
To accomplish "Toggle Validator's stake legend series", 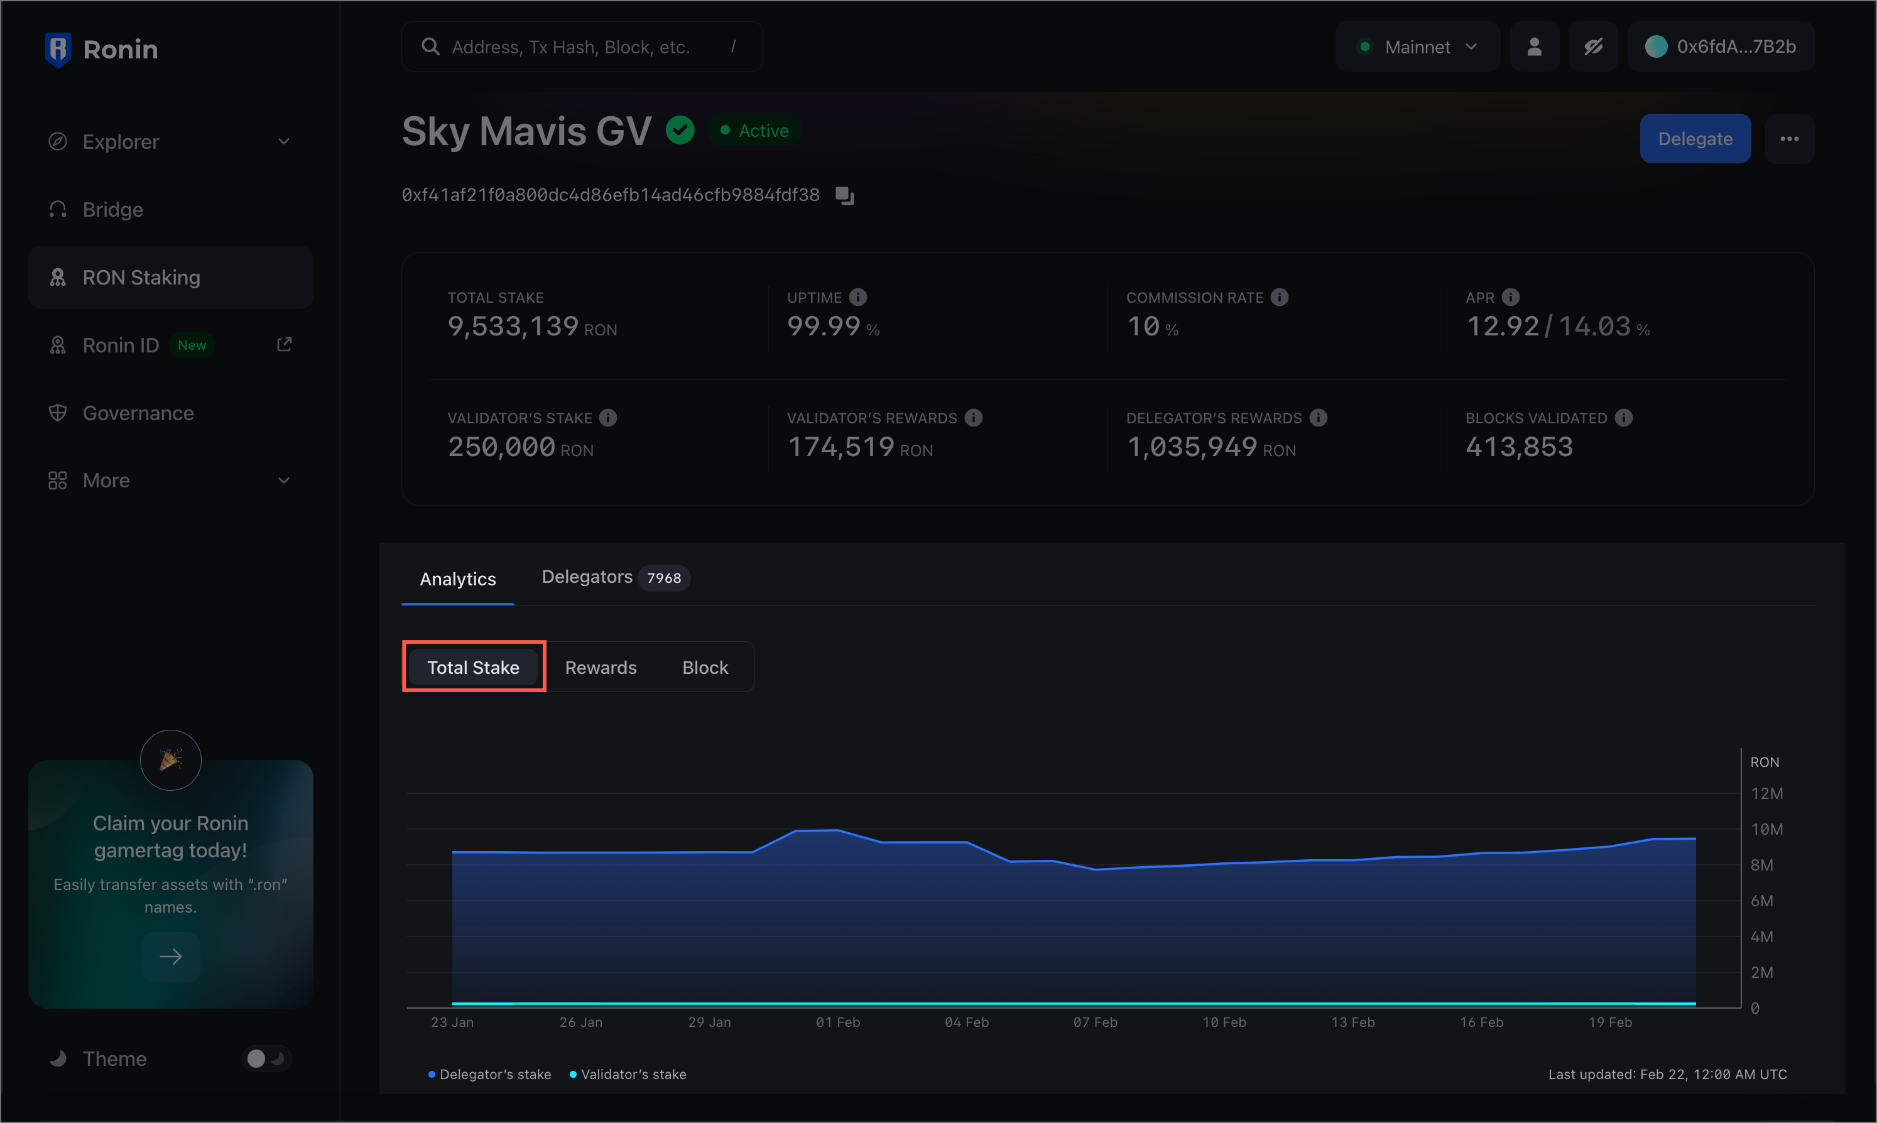I will [x=628, y=1075].
